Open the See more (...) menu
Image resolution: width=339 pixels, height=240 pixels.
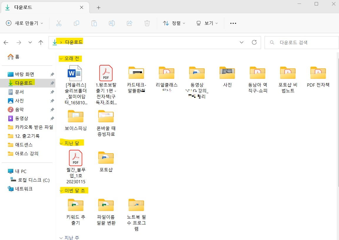coord(233,23)
